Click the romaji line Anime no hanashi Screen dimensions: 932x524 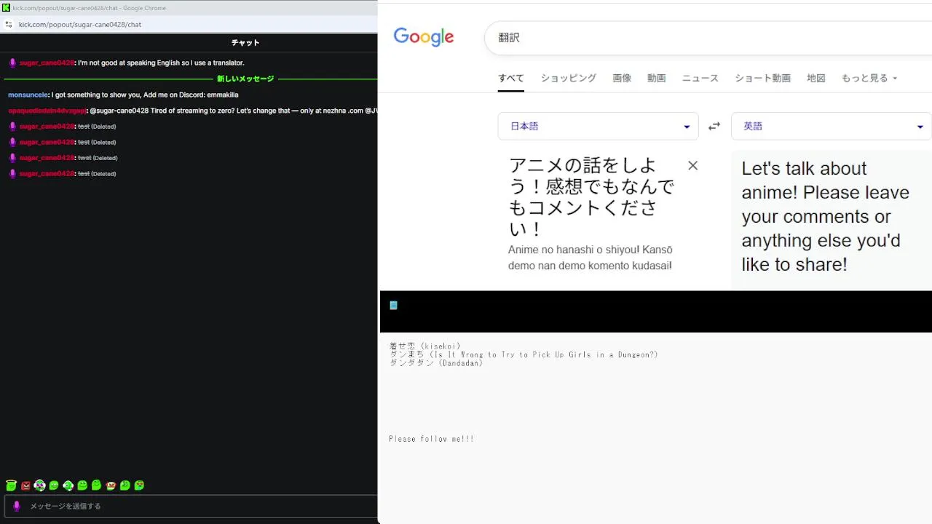[x=590, y=258]
